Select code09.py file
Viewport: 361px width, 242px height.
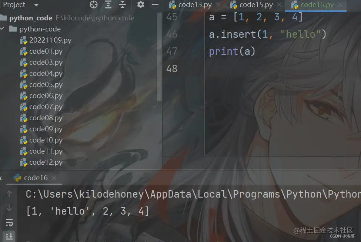point(46,129)
